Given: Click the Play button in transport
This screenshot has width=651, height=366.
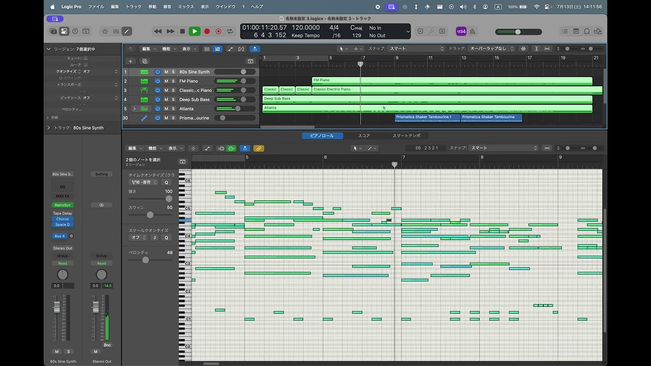Looking at the screenshot, I should tap(194, 32).
